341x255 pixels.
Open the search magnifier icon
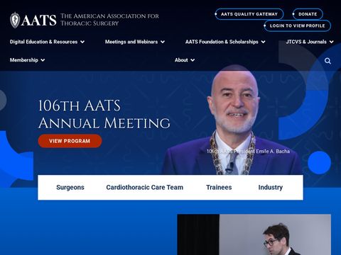coord(328,61)
